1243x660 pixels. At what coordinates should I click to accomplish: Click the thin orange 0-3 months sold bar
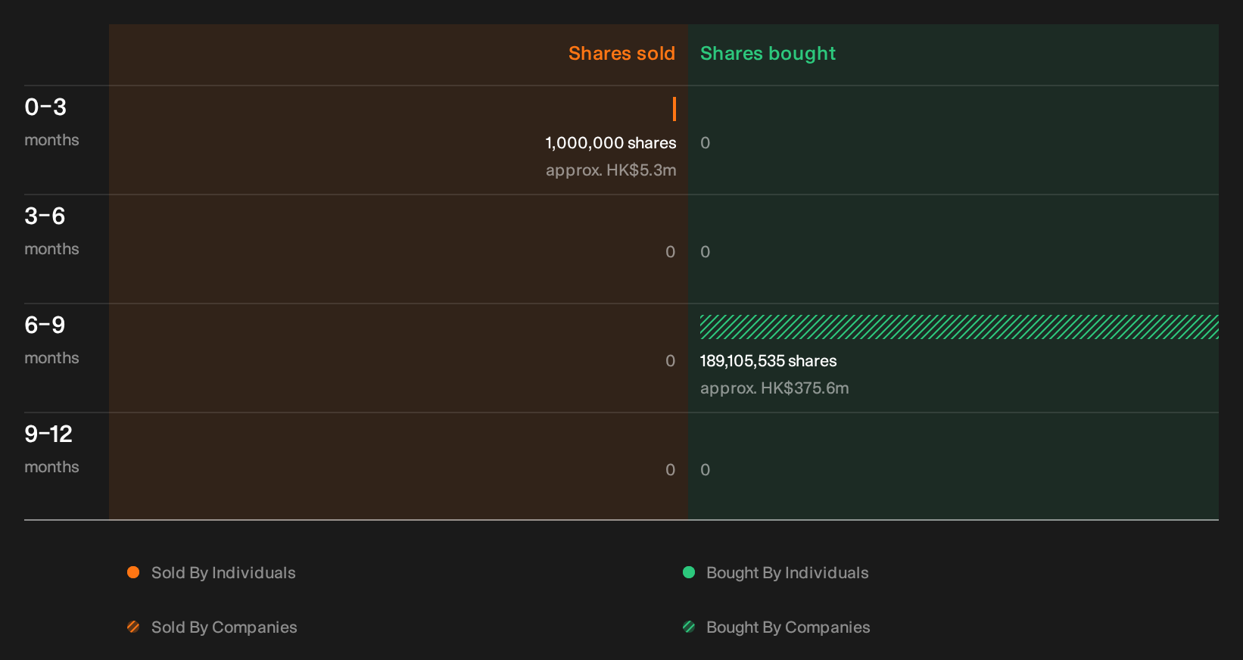(674, 109)
